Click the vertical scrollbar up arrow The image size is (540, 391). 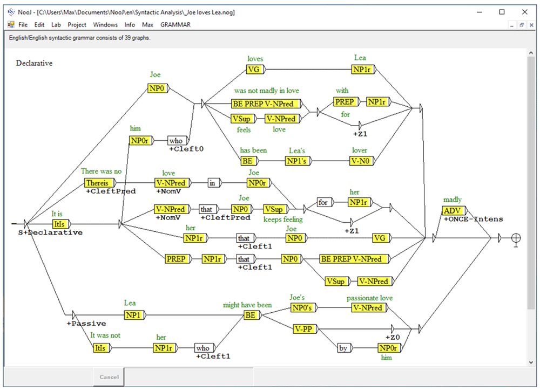531,53
